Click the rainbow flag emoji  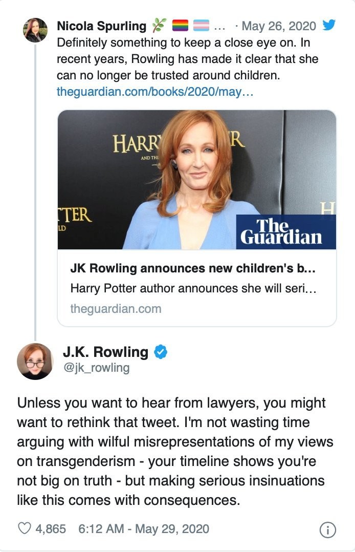[x=181, y=25]
